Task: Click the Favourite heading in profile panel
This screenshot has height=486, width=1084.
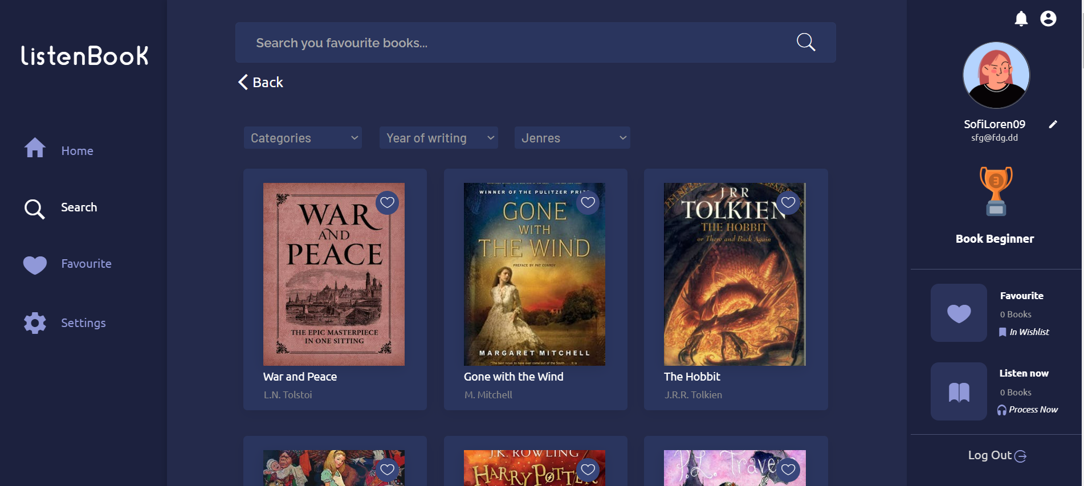Action: pos(1021,296)
